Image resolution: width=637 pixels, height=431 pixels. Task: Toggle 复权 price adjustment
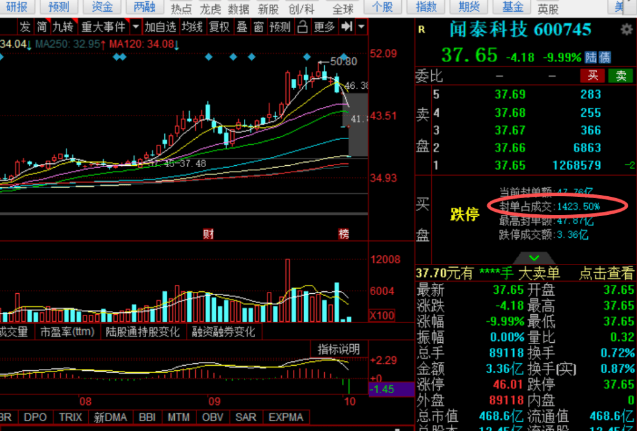(219, 27)
